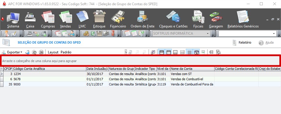Click the collapse all groups icon

tap(211, 52)
